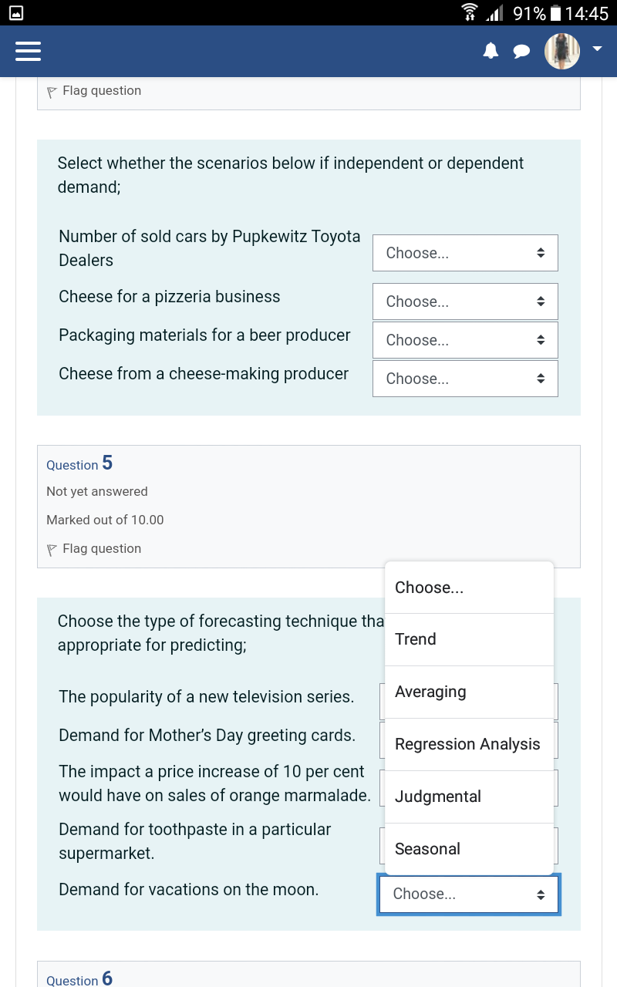Open the messages speech bubble icon

(x=522, y=51)
